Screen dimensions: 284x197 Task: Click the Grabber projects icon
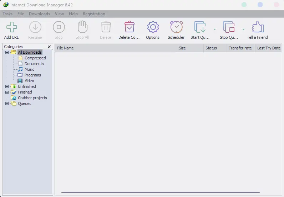[14, 98]
